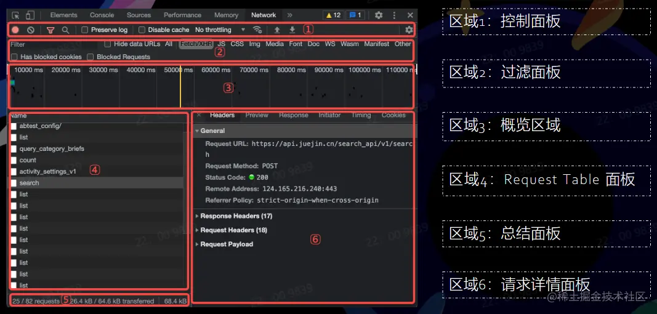
Task: Click the Name column header
Action: pyautogui.click(x=18, y=116)
